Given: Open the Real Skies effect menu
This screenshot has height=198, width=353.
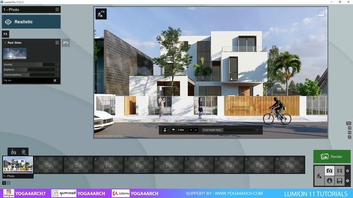Looking at the screenshot, I should click(57, 42).
